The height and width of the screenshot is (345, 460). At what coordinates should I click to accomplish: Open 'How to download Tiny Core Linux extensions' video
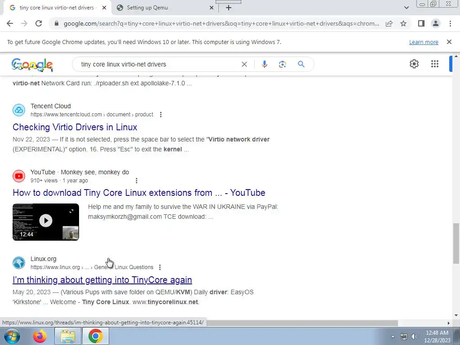(139, 193)
